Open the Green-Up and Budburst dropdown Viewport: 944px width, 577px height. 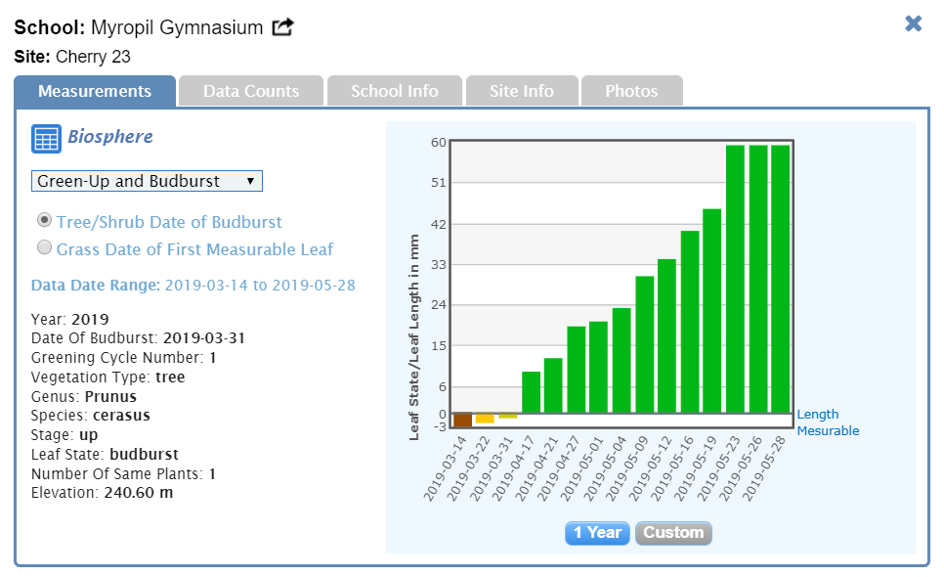[x=147, y=181]
